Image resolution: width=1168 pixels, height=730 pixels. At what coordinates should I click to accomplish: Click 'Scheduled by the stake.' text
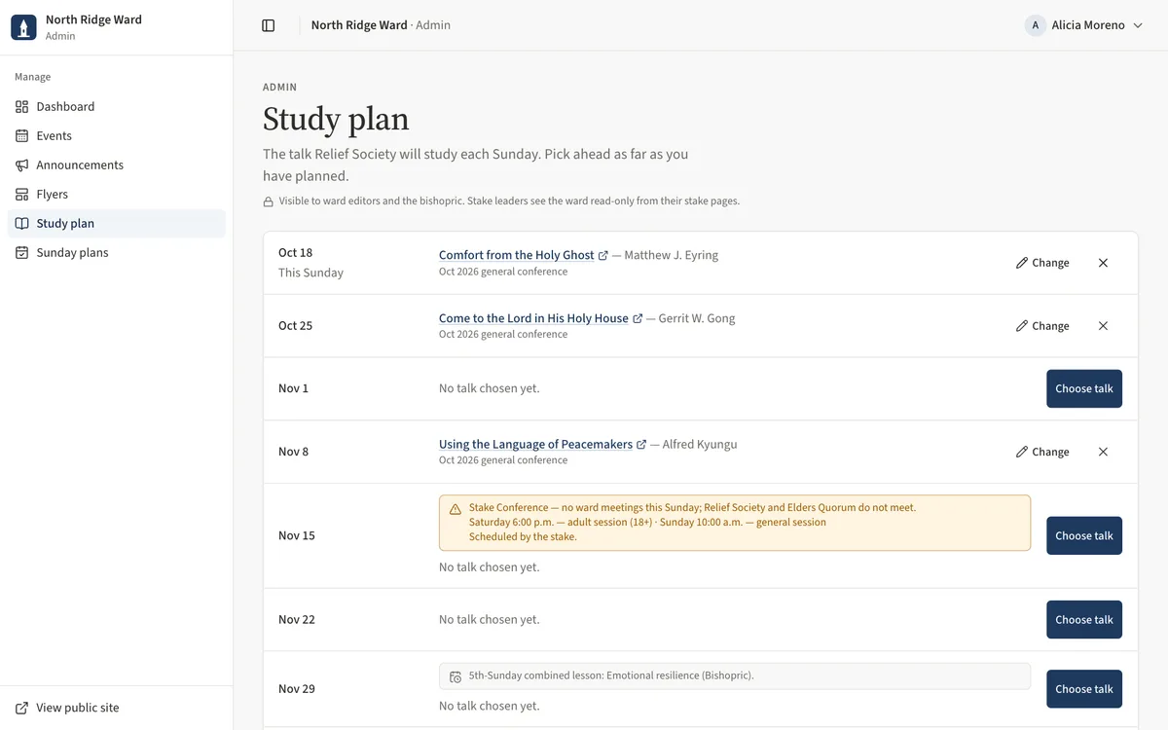pyautogui.click(x=523, y=537)
